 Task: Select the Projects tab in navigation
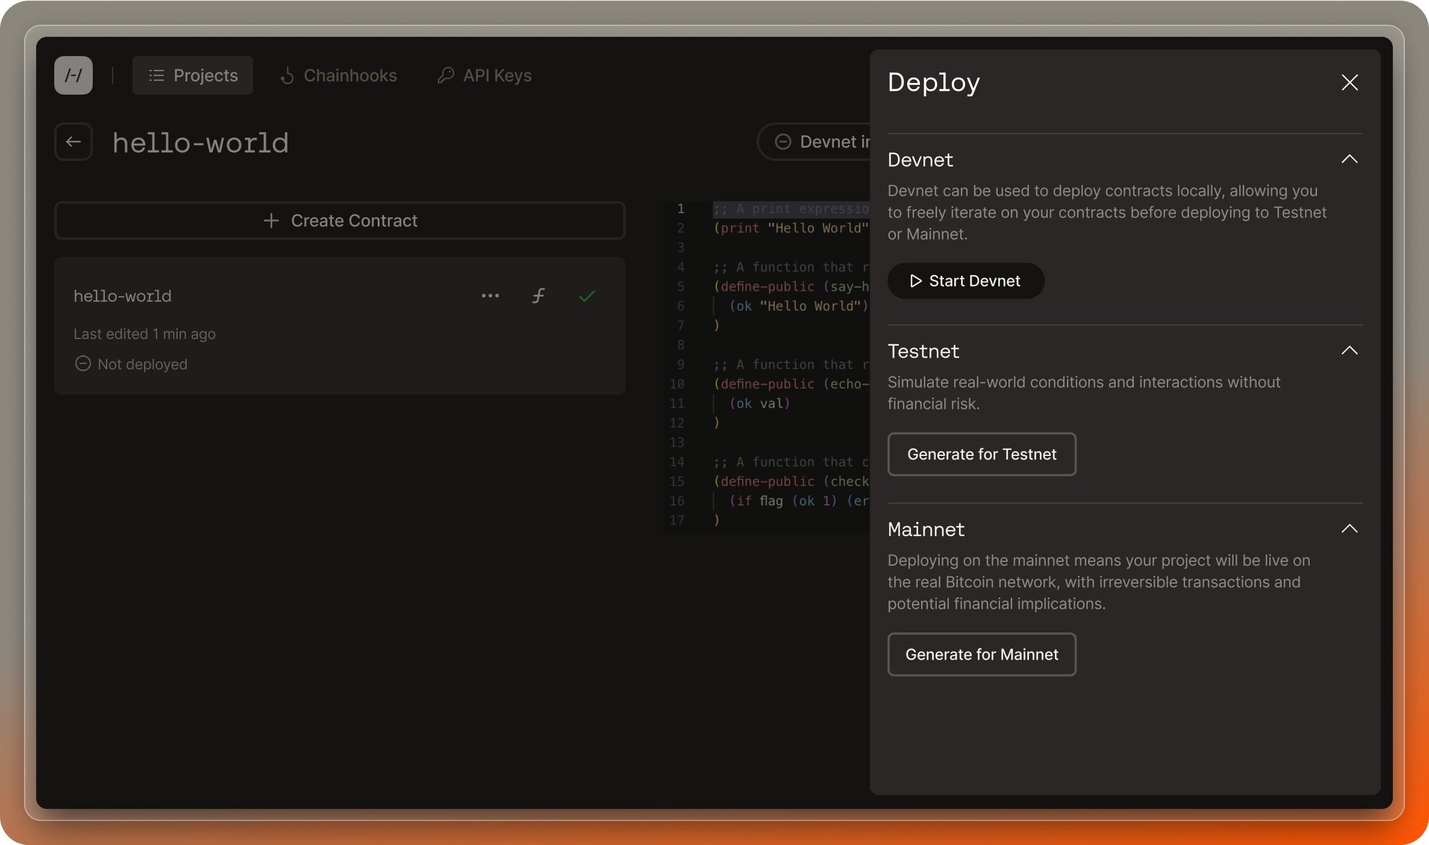pyautogui.click(x=193, y=75)
